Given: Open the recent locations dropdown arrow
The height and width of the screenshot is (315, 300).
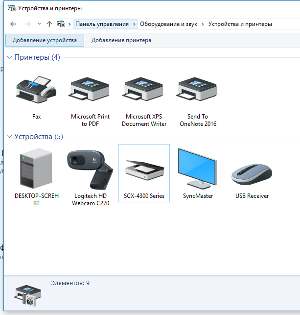Looking at the screenshot, I should coord(39,24).
